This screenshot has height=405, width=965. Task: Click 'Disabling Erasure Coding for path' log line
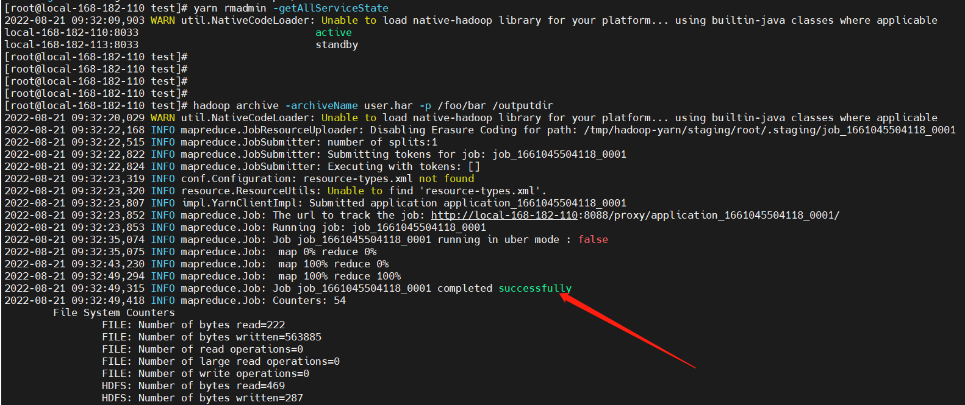click(x=480, y=130)
